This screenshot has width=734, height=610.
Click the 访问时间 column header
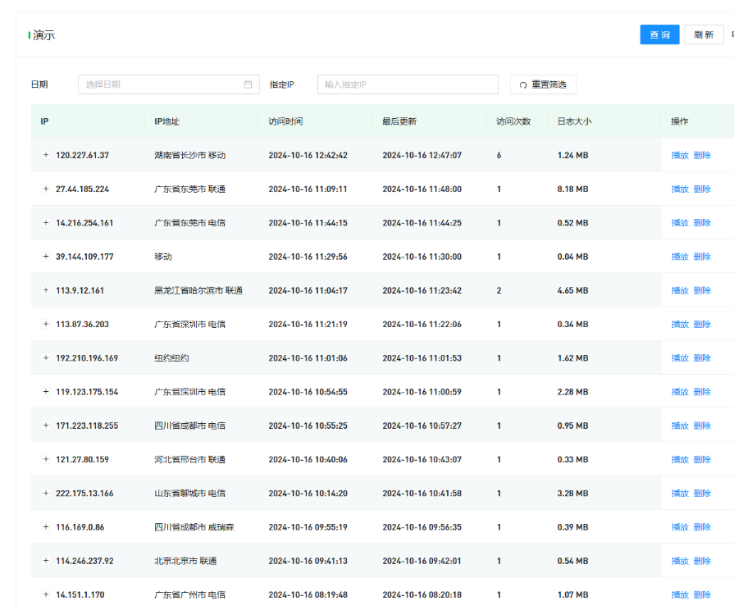tap(285, 121)
